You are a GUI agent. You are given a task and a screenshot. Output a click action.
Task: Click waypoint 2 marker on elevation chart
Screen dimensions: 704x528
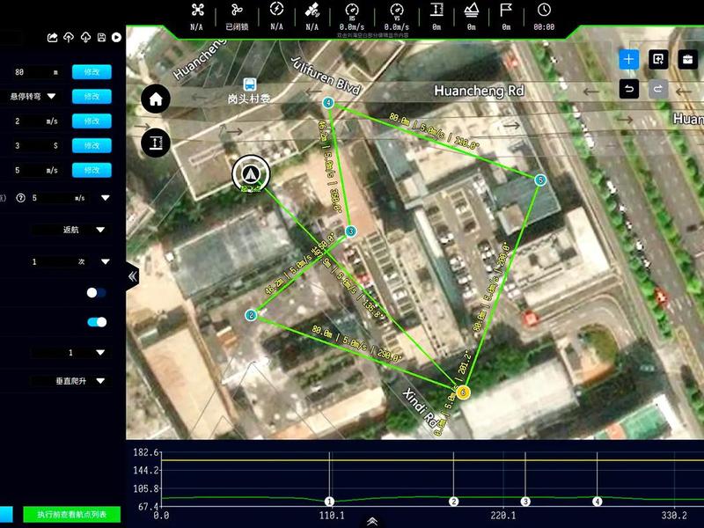click(x=453, y=501)
